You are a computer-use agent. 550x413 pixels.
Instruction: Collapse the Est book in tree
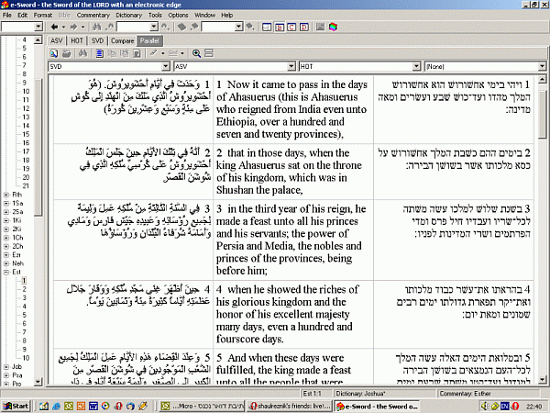pyautogui.click(x=6, y=273)
